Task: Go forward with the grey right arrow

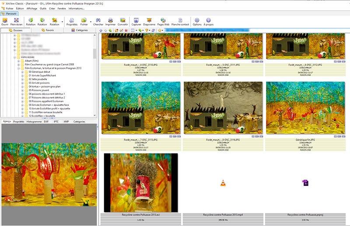Action: (105, 30)
